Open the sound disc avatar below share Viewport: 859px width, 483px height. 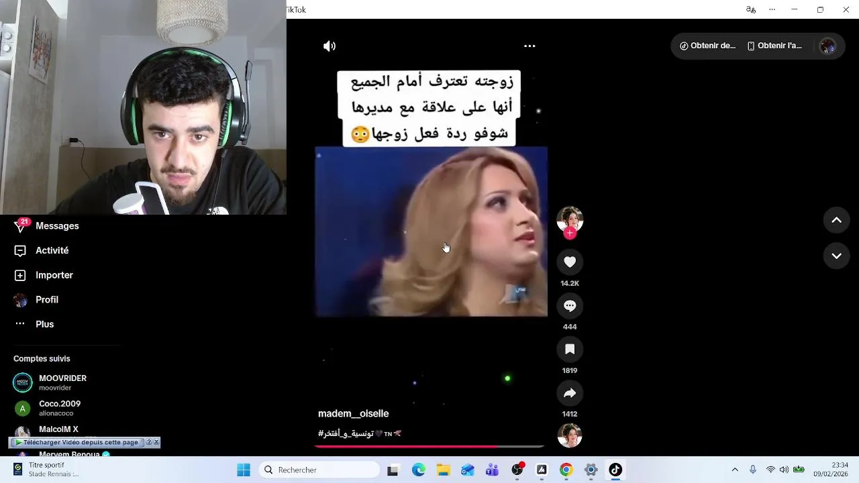pos(570,436)
